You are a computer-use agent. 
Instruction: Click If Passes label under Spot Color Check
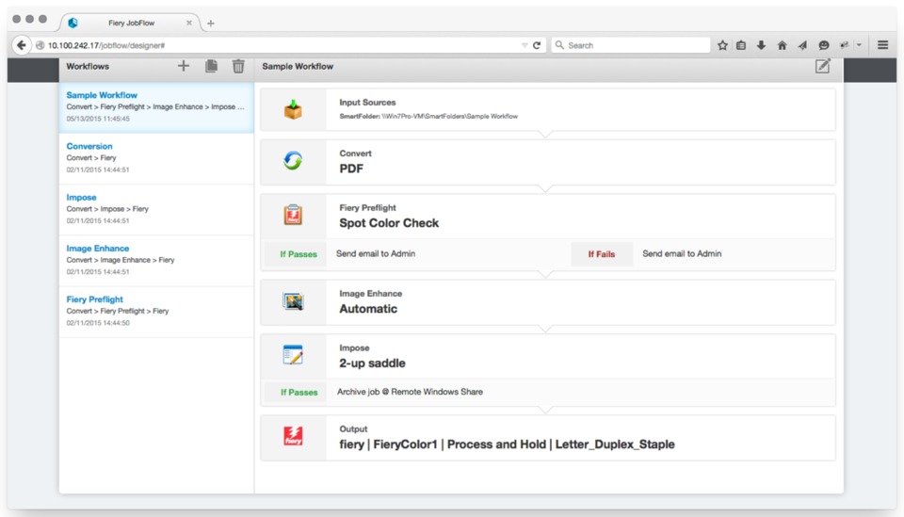coord(299,254)
